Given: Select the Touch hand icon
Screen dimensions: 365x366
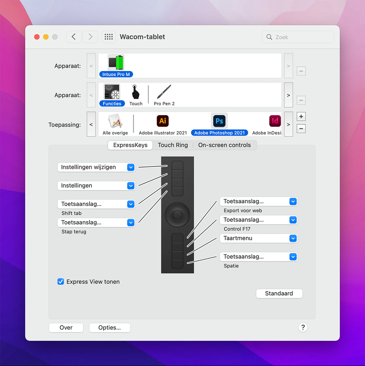Looking at the screenshot, I should [x=136, y=92].
